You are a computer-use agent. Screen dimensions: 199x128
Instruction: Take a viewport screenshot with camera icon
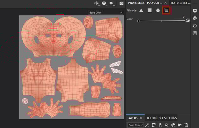pos(122,3)
